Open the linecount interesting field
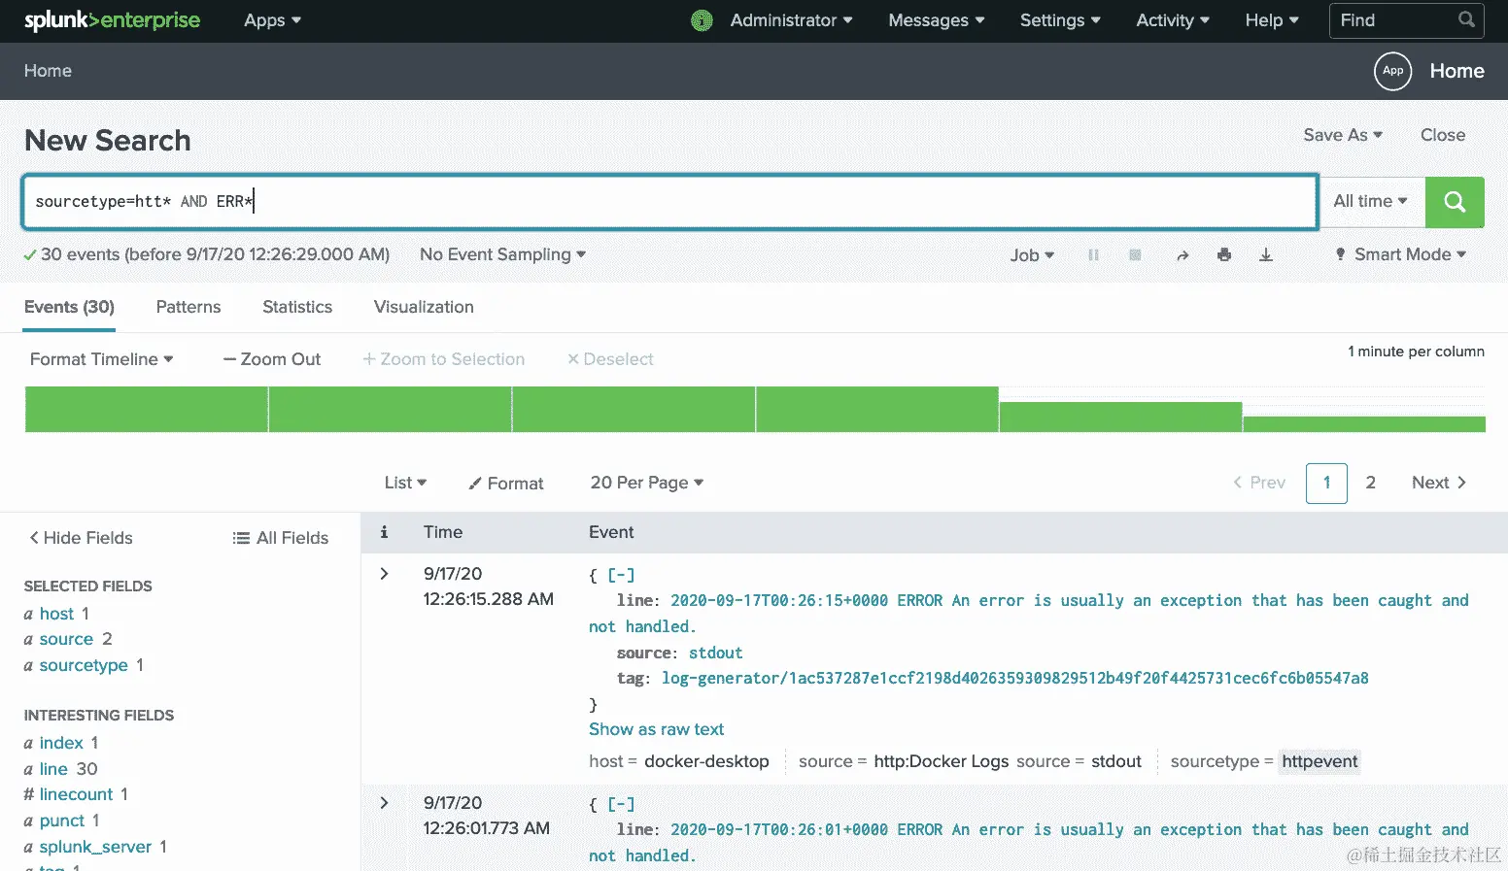Screen dimensions: 1508x871 [x=76, y=794]
